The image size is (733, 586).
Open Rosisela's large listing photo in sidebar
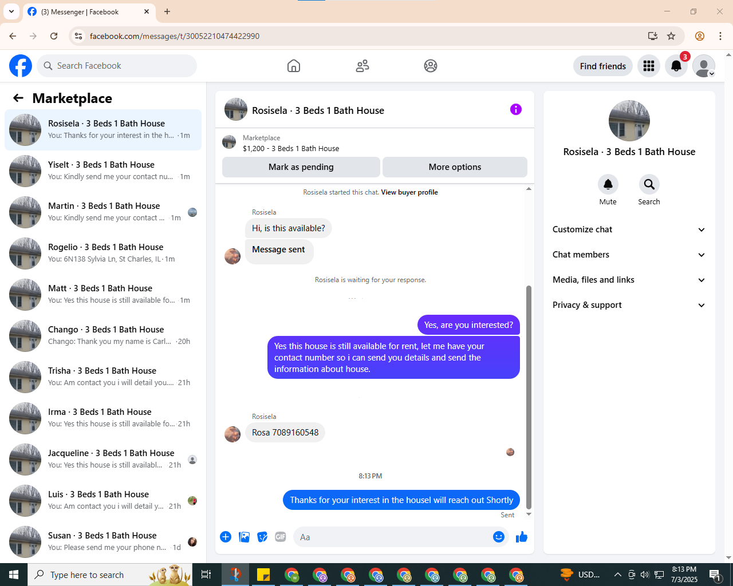[629, 121]
